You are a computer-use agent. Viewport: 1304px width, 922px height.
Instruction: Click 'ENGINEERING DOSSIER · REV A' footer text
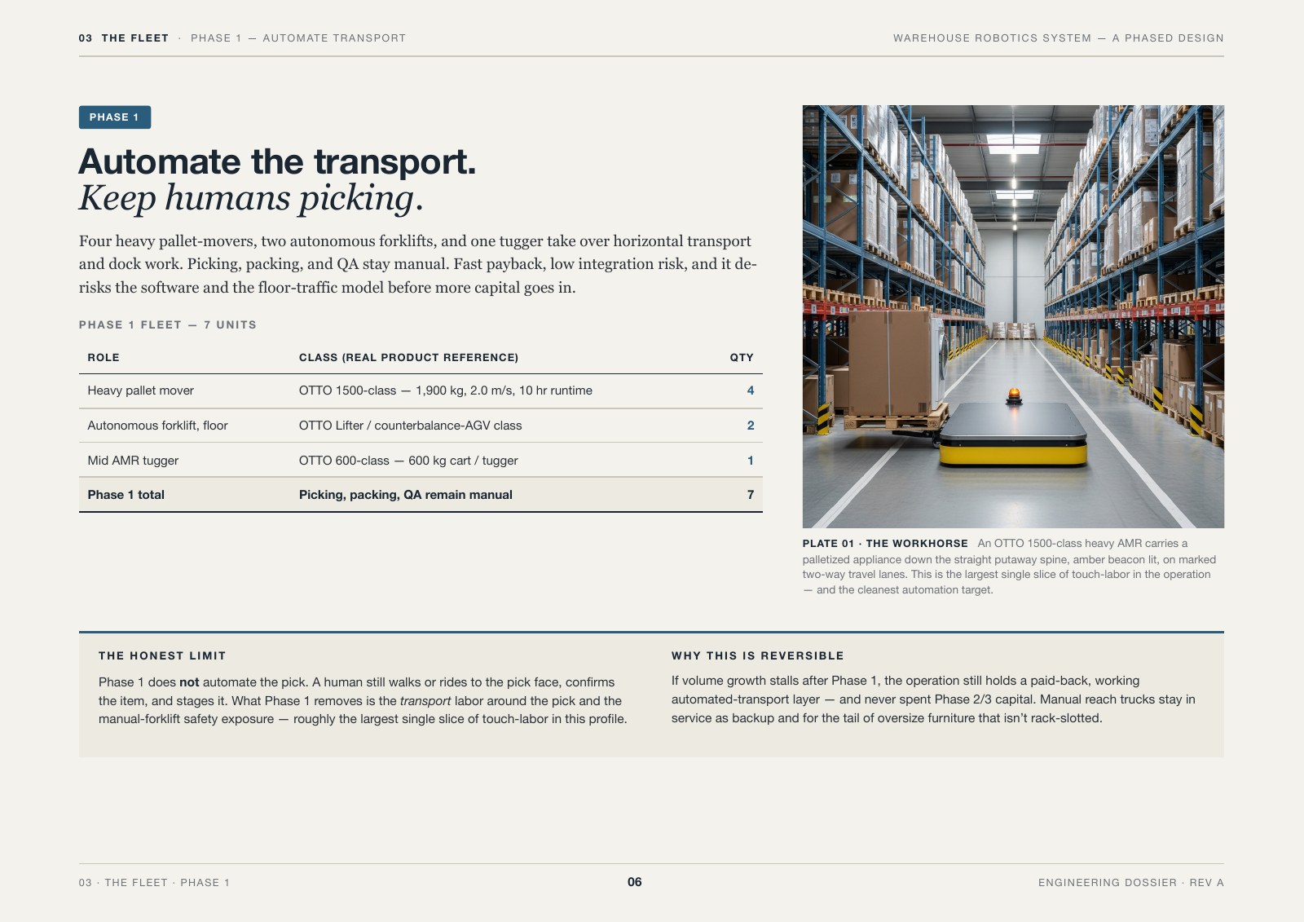1131,883
